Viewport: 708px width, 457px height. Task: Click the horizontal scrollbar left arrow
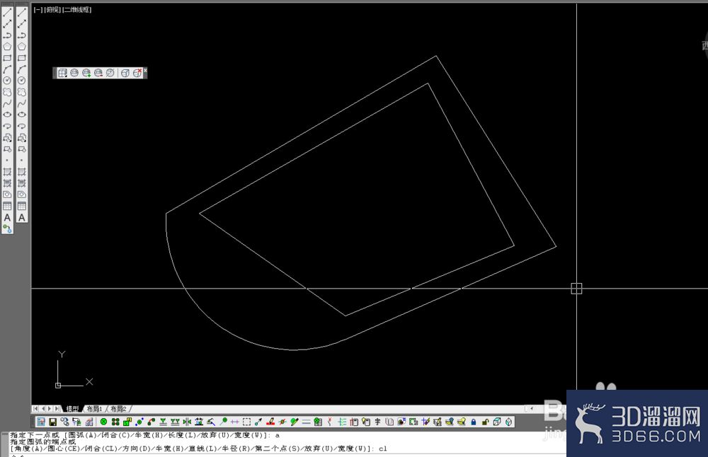coord(532,408)
